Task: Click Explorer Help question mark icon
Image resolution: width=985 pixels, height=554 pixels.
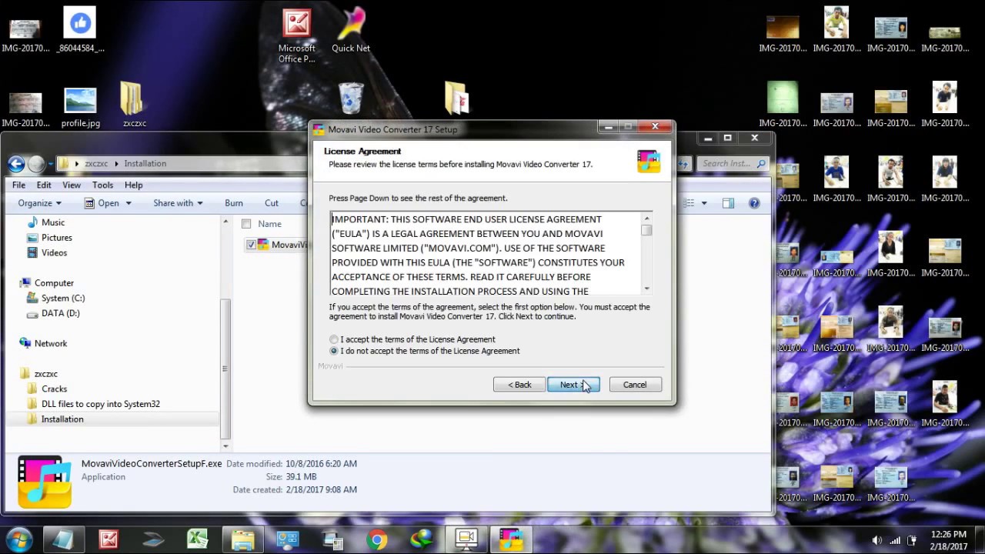Action: click(754, 203)
